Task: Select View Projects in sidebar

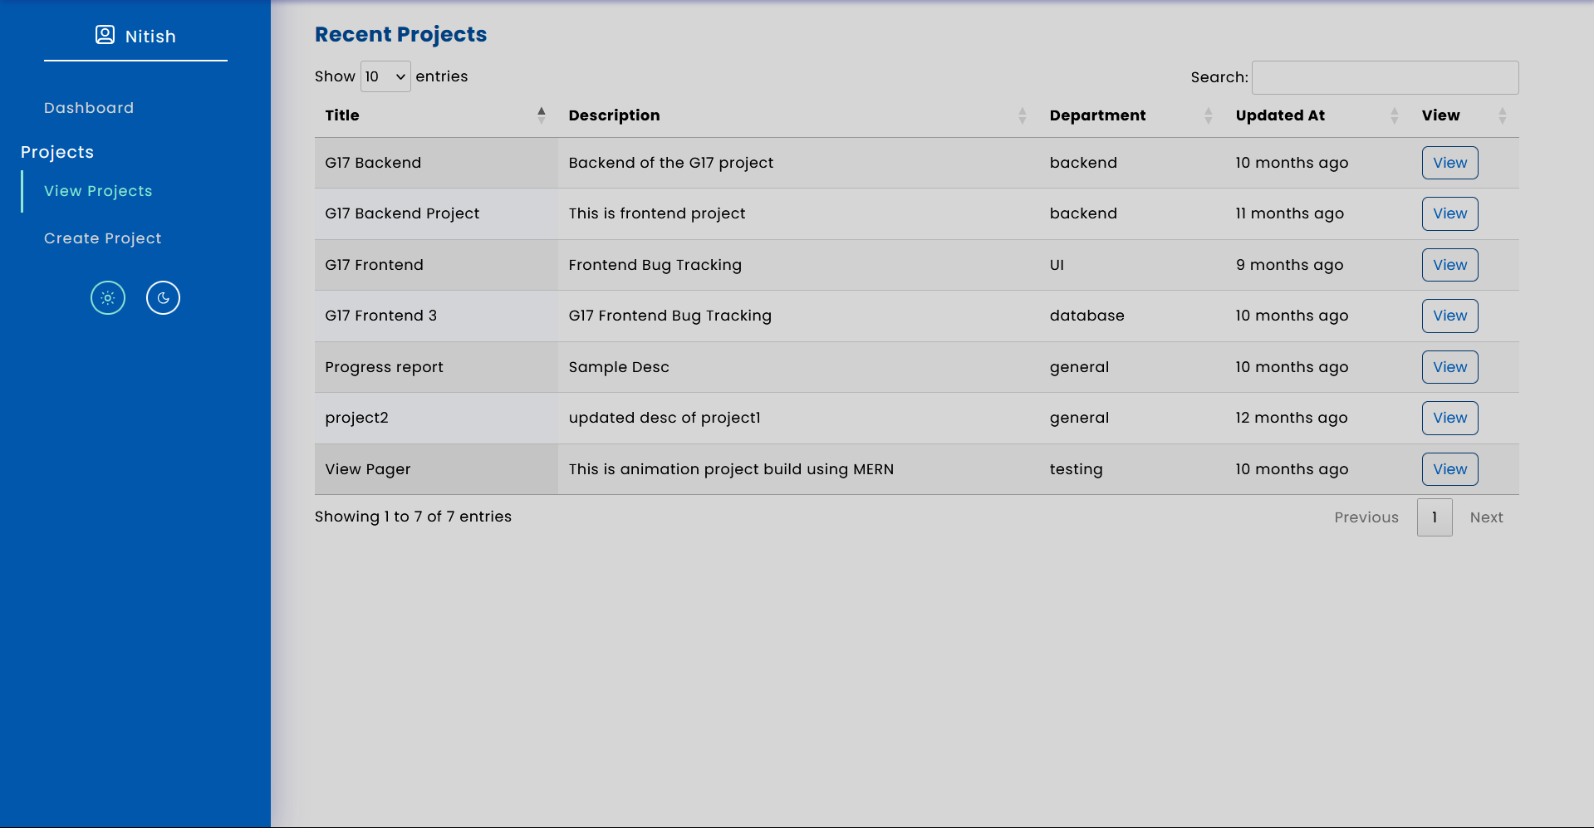Action: click(98, 191)
